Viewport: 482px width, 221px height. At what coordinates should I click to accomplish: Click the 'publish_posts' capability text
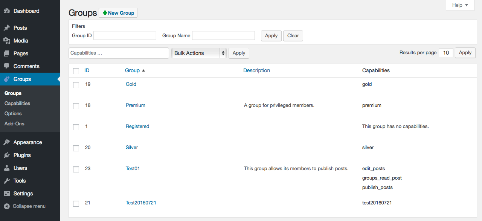tap(377, 187)
